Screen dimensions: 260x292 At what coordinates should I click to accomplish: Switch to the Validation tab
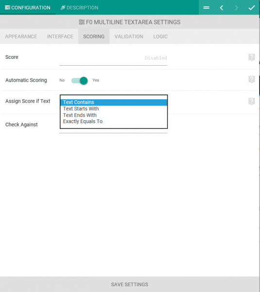pos(129,36)
